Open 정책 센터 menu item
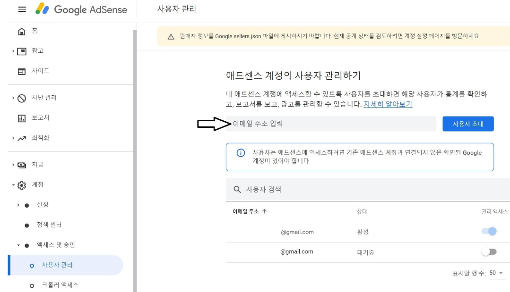The width and height of the screenshot is (510, 292). pos(49,225)
